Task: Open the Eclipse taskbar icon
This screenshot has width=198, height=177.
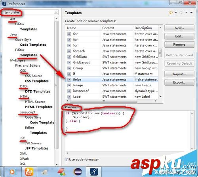Action: click(x=78, y=172)
